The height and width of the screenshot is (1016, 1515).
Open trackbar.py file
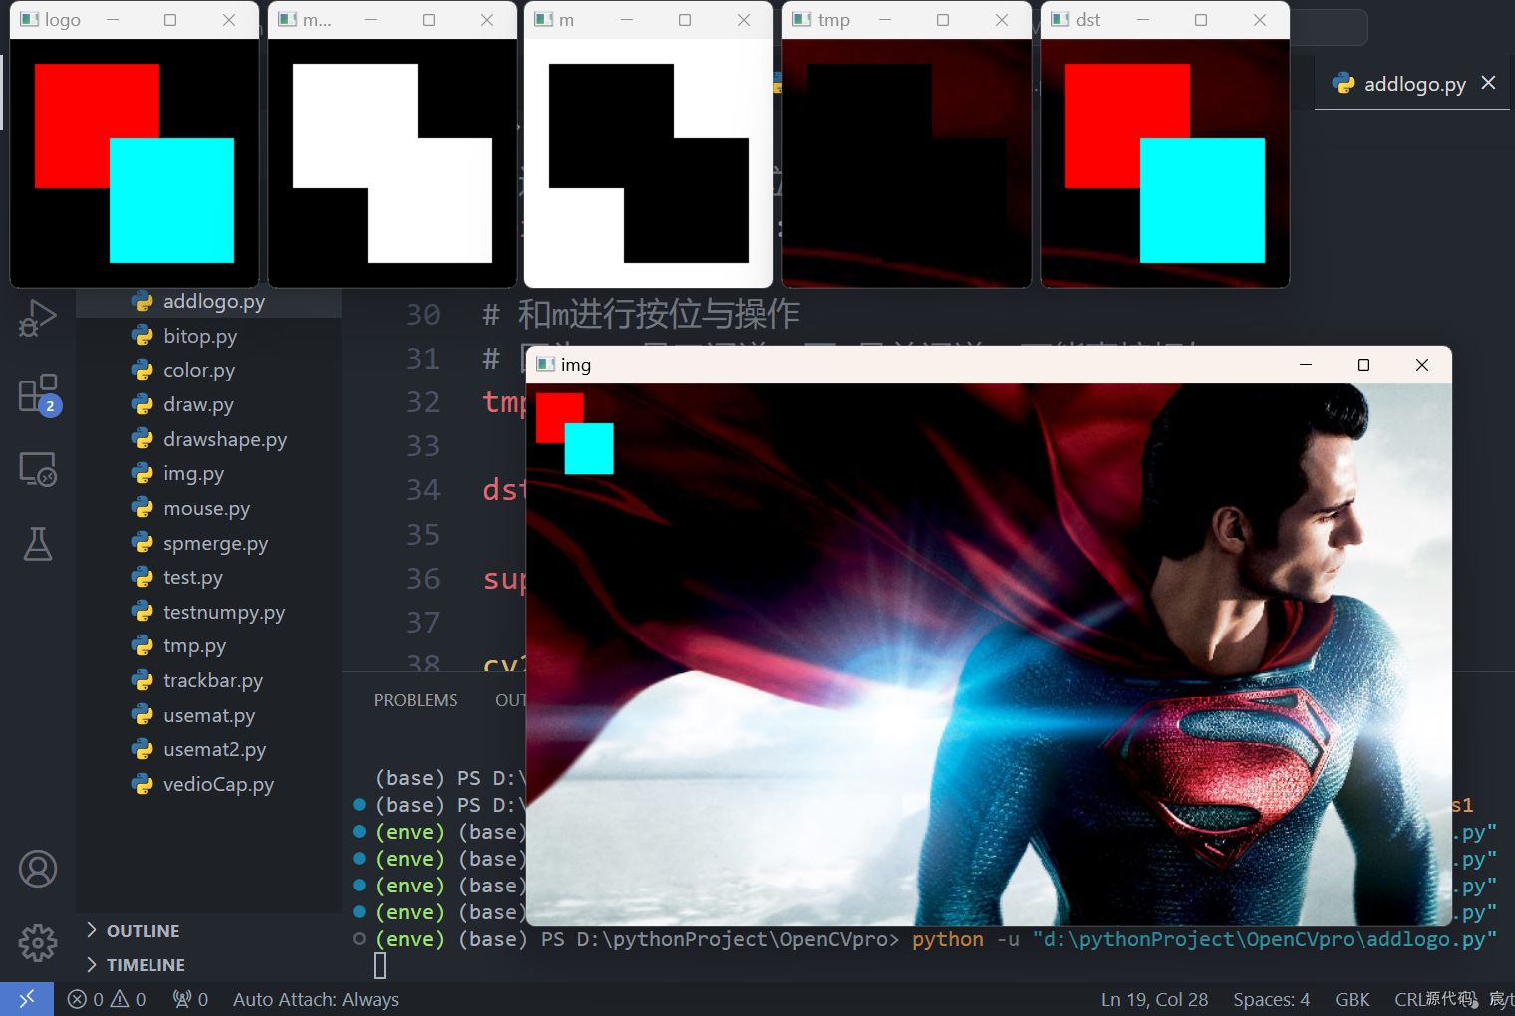(x=208, y=680)
